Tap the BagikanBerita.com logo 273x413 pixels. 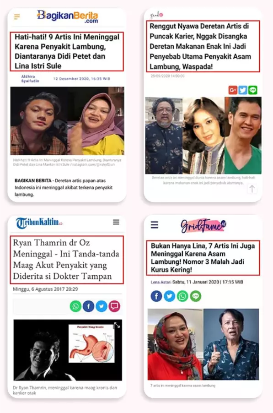[67, 16]
